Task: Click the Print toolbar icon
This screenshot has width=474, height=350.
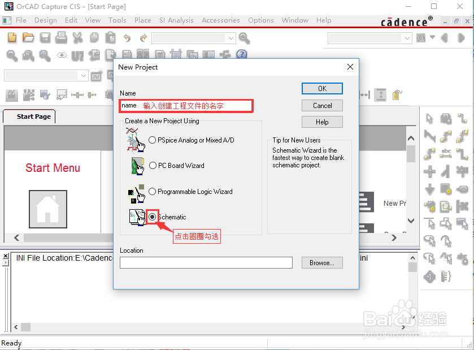Action: (62, 38)
